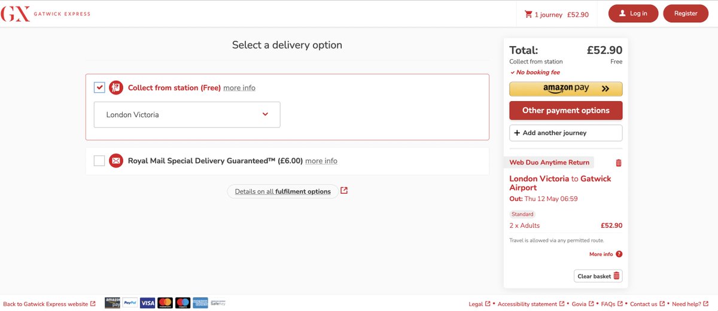
Task: Click the Web Duo Anytime Return label
Action: [550, 162]
